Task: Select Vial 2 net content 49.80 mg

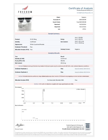Action: pyautogui.click(x=79, y=43)
